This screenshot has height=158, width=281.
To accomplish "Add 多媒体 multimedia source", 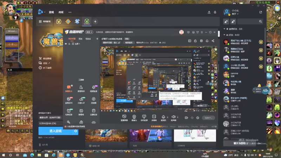I will pyautogui.click(x=154, y=118).
